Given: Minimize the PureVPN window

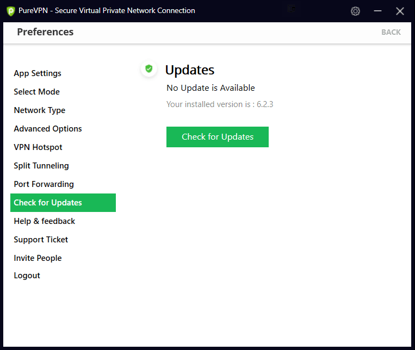Looking at the screenshot, I should [378, 11].
